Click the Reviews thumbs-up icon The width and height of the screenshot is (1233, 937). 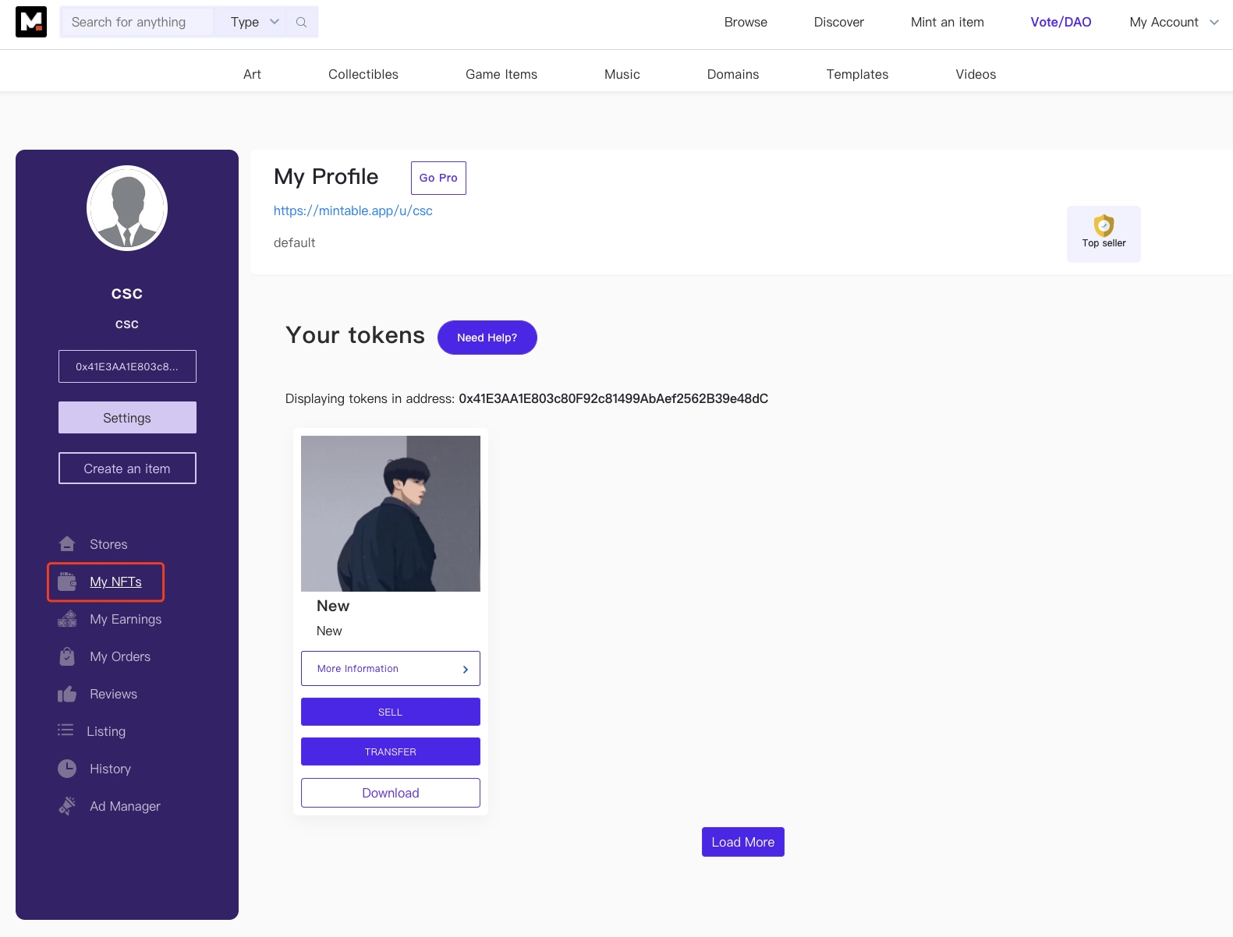(67, 694)
